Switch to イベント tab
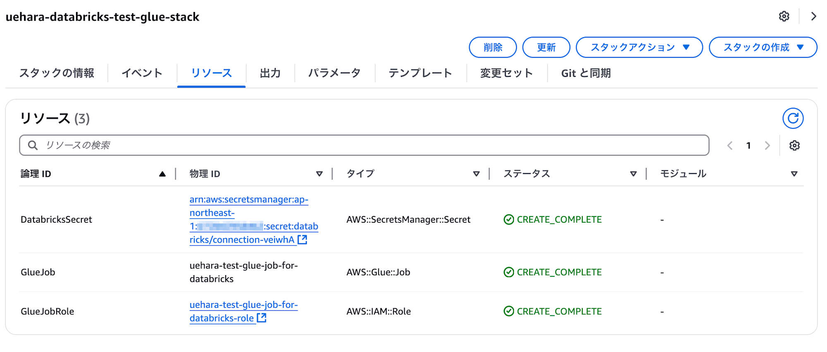 (142, 73)
